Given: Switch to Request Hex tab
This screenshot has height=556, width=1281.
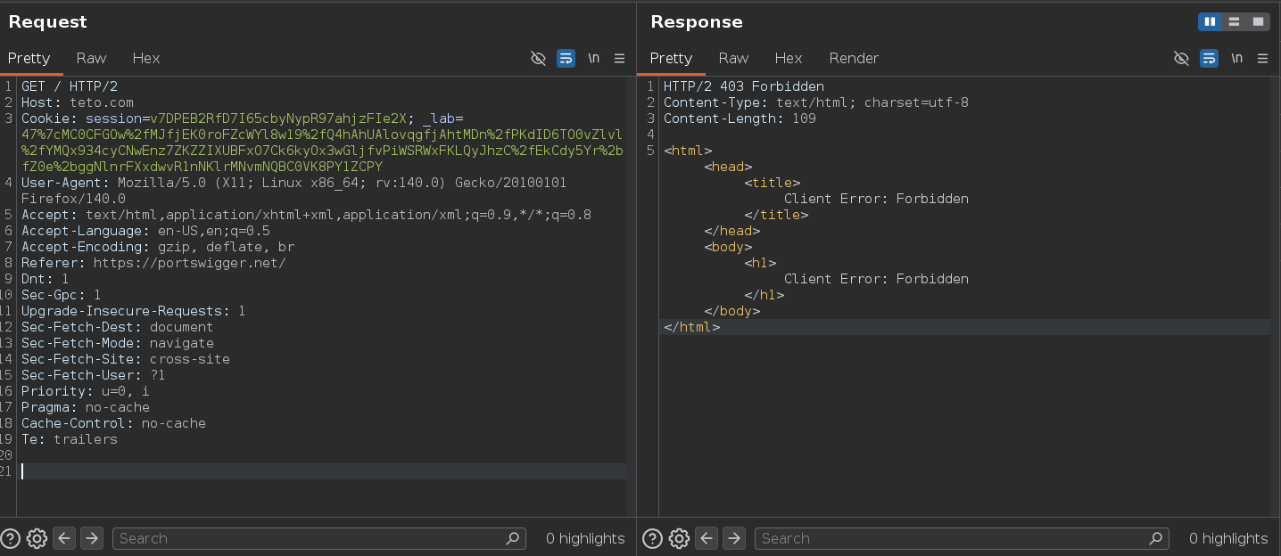Looking at the screenshot, I should (x=146, y=58).
